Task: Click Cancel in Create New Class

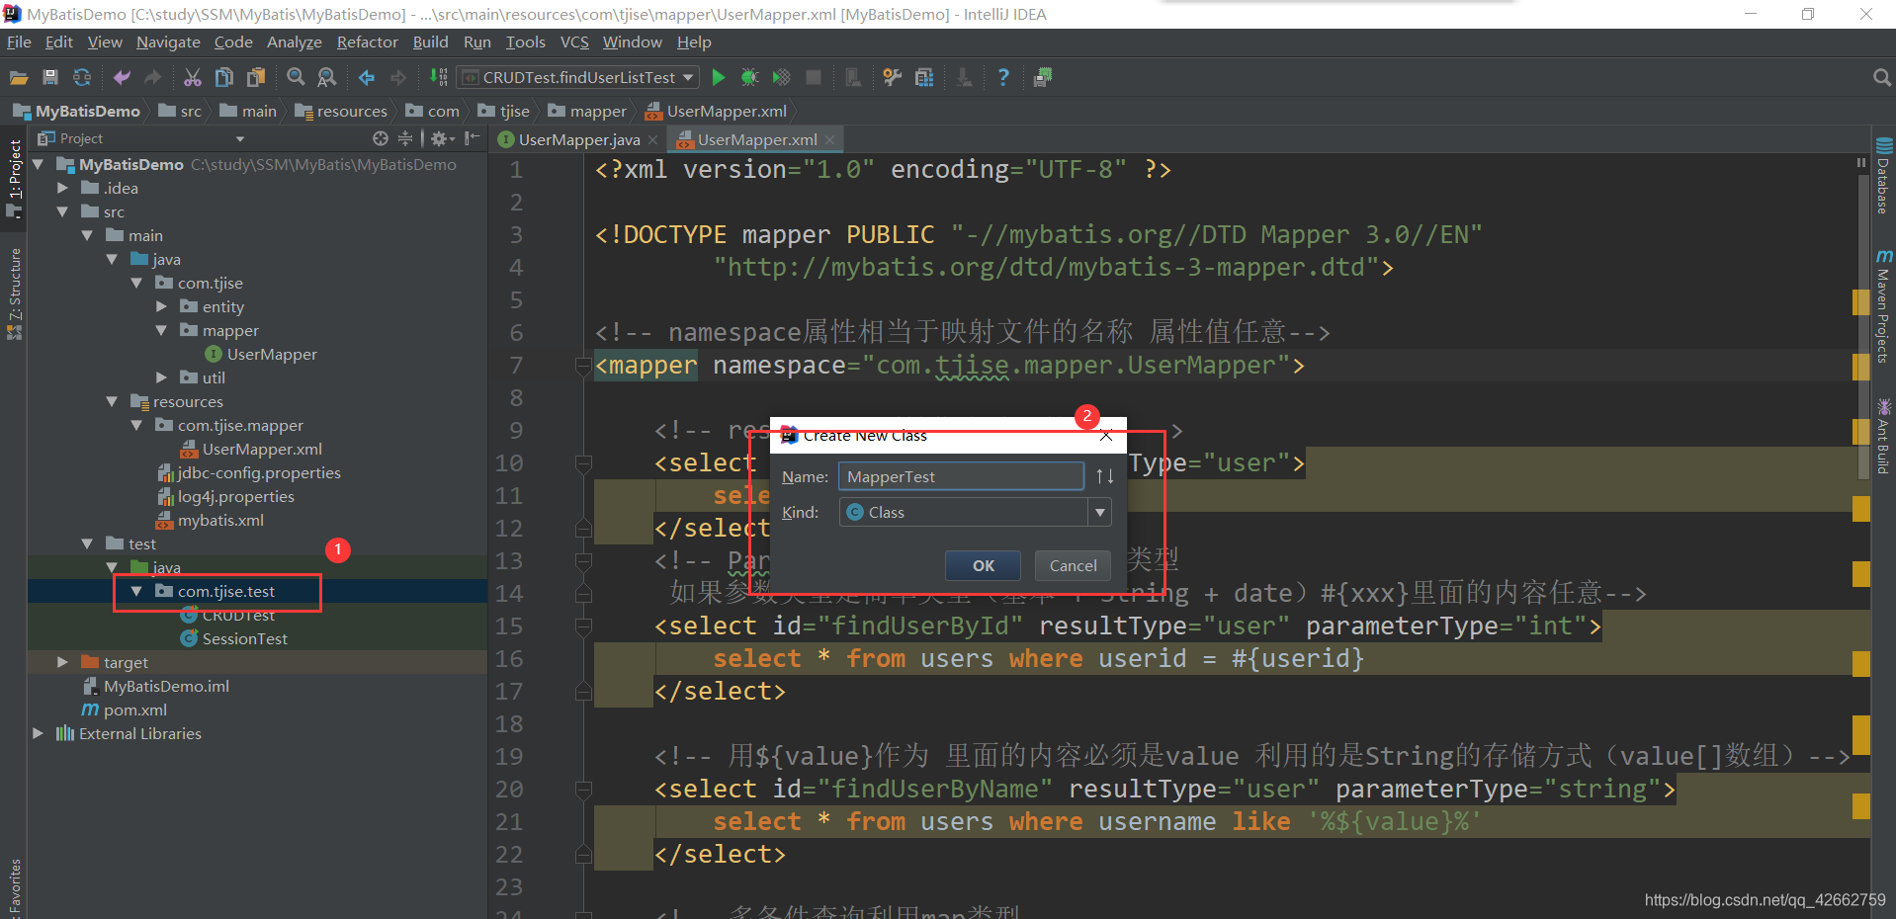Action: tap(1073, 565)
